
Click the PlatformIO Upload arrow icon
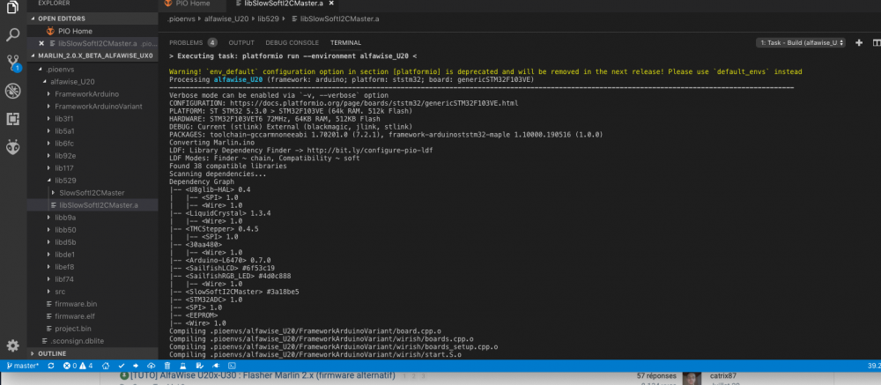click(136, 366)
